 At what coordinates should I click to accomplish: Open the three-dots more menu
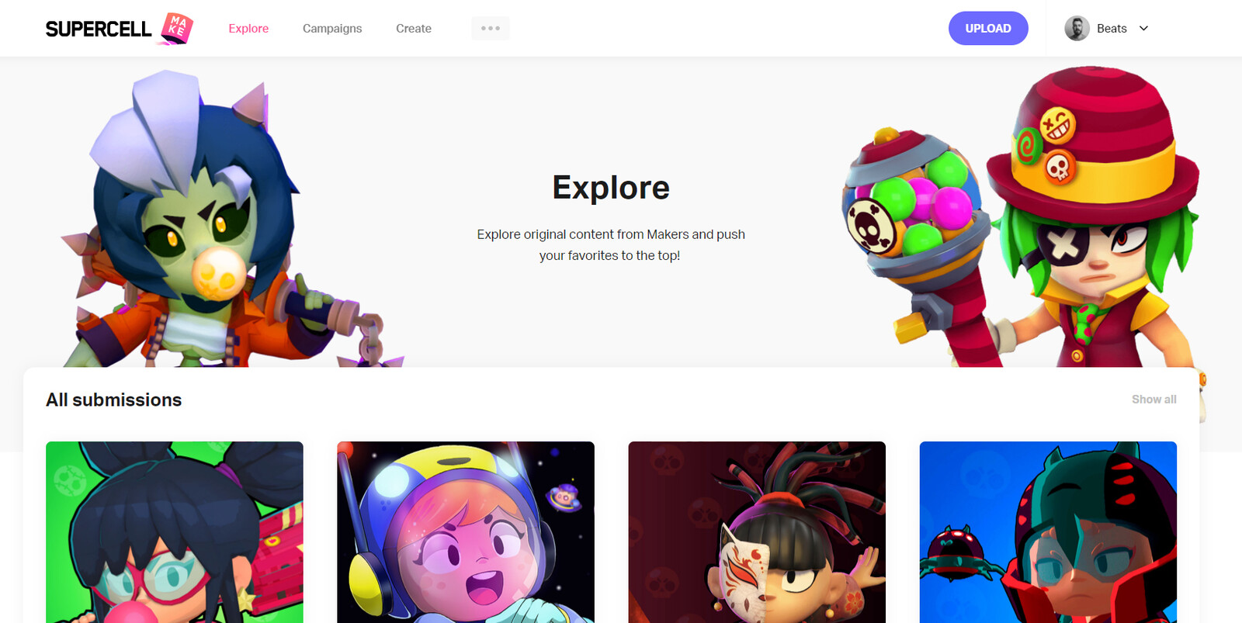(491, 28)
